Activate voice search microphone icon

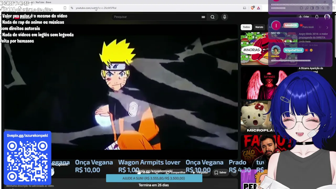(x=224, y=17)
